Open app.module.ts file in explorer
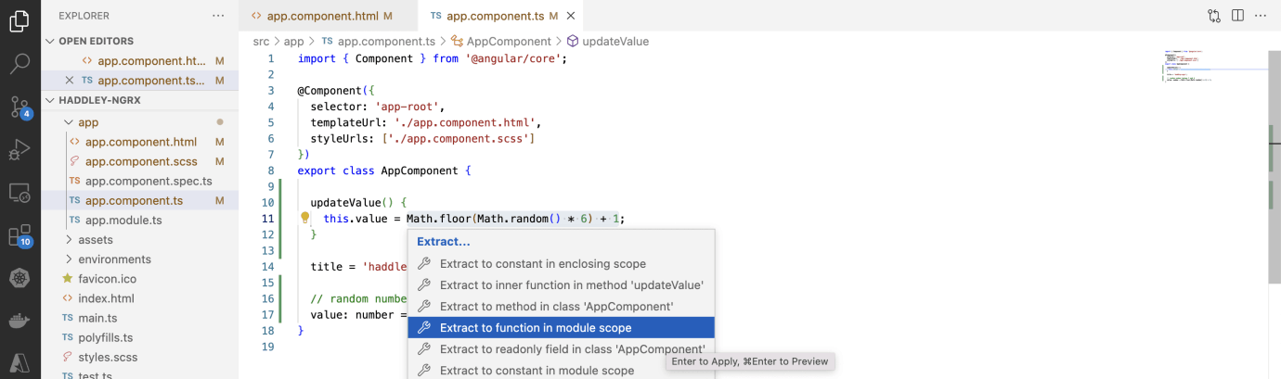This screenshot has height=379, width=1281. click(x=123, y=221)
